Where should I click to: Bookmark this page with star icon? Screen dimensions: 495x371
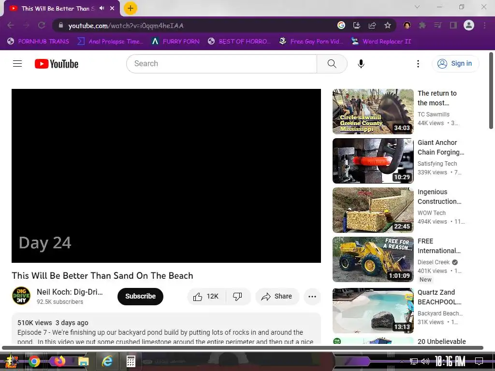click(388, 25)
